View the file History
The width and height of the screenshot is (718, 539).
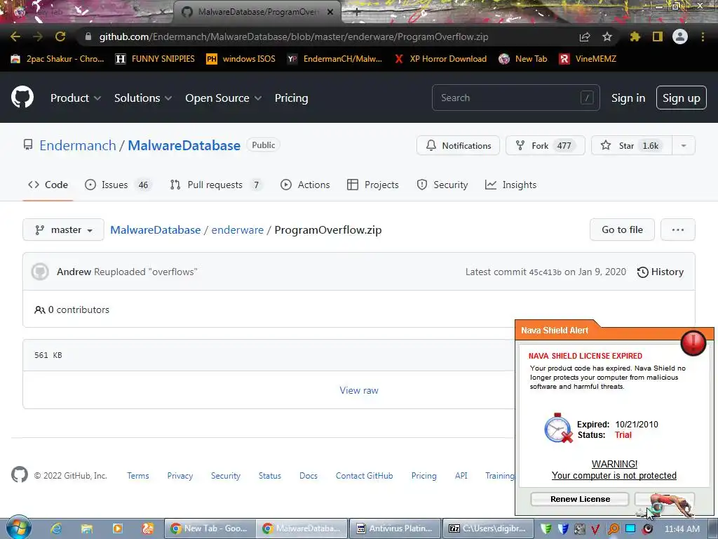(661, 272)
